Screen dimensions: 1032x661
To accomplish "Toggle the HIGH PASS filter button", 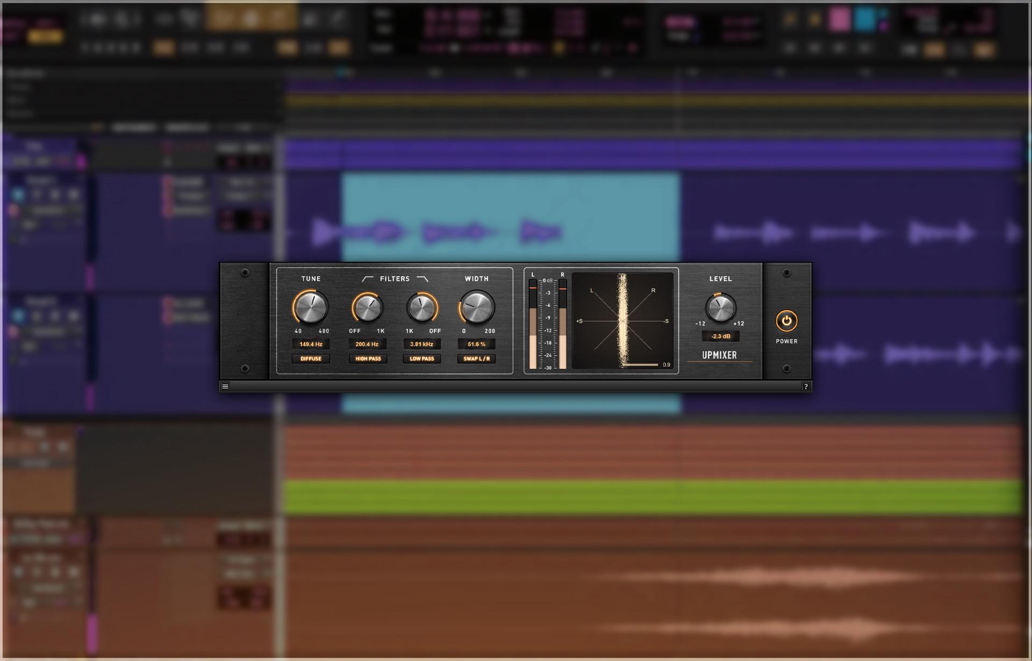I will (368, 358).
